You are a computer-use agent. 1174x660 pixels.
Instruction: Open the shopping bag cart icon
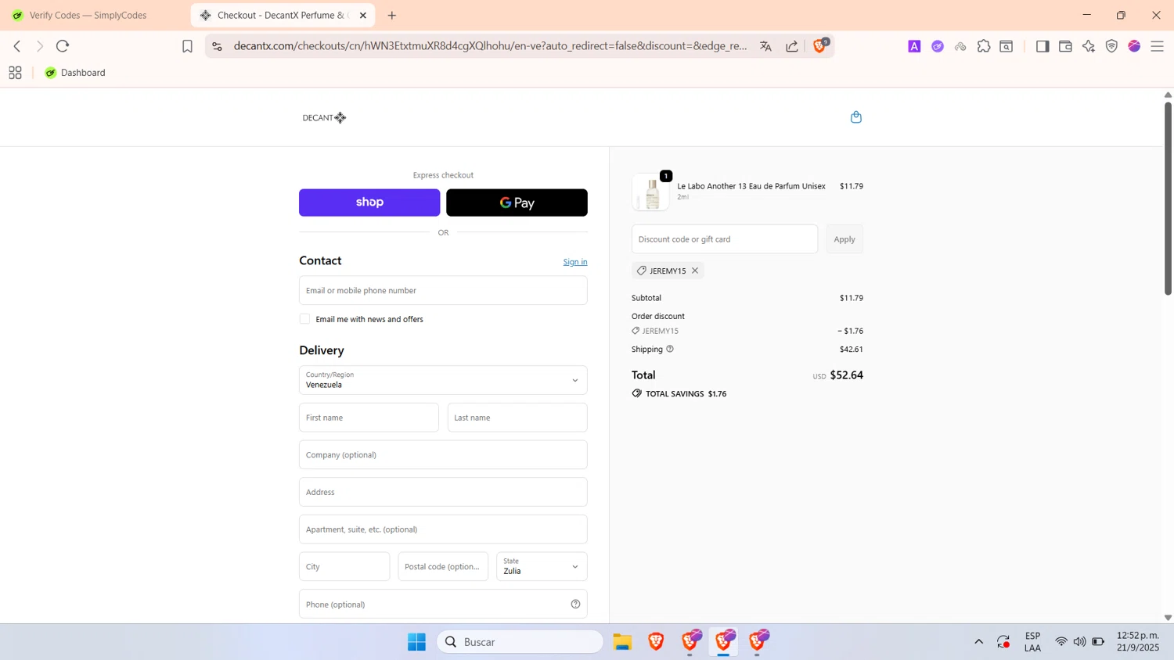pyautogui.click(x=856, y=117)
